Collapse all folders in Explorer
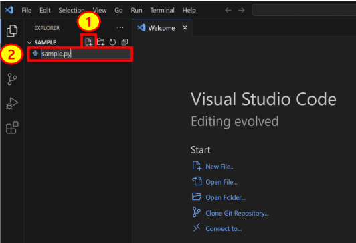This screenshot has width=356, height=243. click(x=124, y=42)
